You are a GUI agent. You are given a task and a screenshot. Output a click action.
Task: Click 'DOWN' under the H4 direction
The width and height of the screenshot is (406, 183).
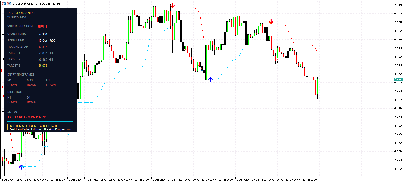[x=12, y=102]
